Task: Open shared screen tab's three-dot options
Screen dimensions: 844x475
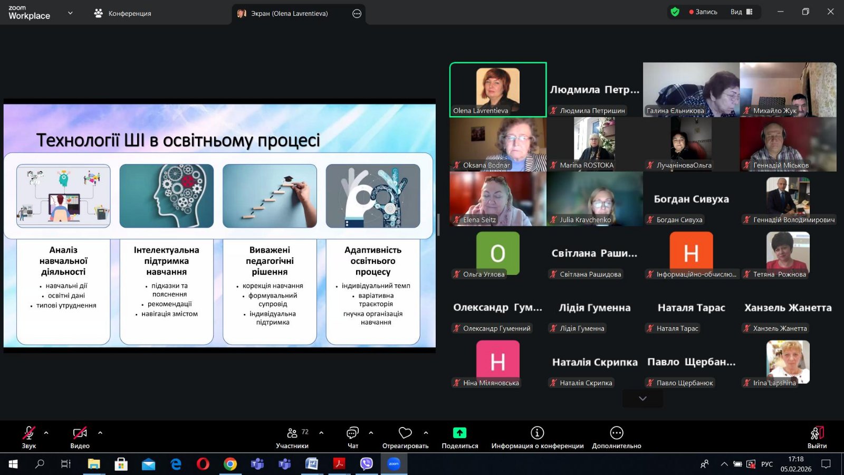Action: (357, 14)
